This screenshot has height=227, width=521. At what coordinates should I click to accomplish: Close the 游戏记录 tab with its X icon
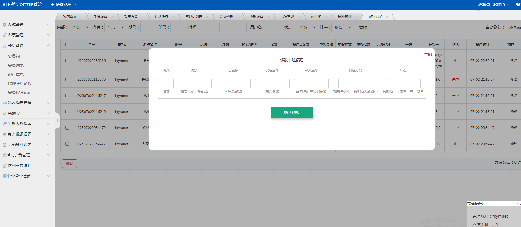[387, 17]
